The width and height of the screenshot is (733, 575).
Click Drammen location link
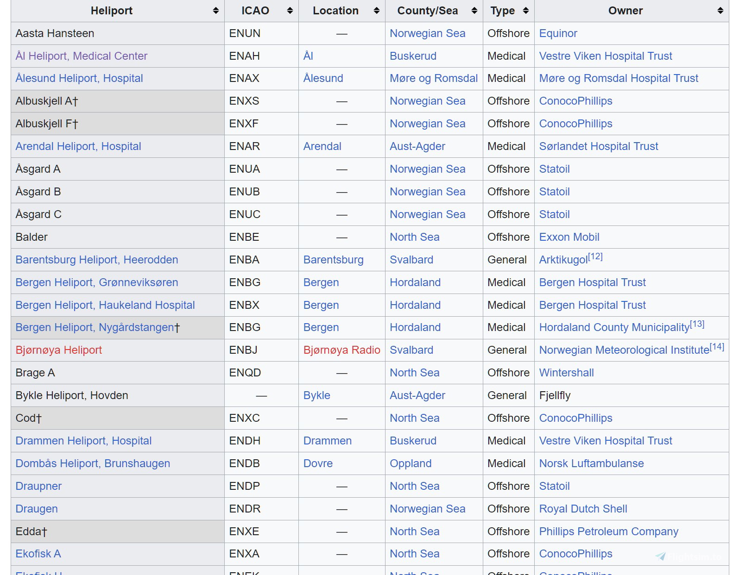pyautogui.click(x=328, y=441)
